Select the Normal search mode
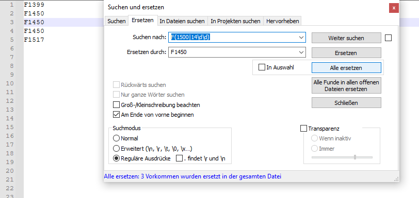Viewport: 419px width, 198px height. click(116, 138)
